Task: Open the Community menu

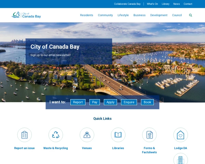Action: pyautogui.click(x=105, y=15)
